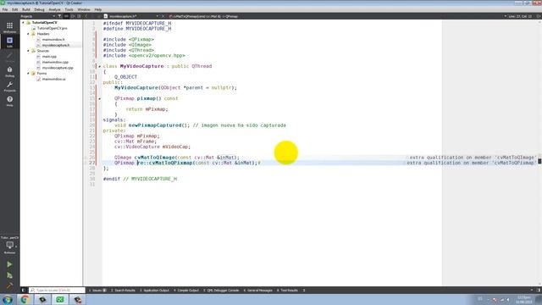The width and height of the screenshot is (542, 305).
Task: Select myvideocapture.h in project tree
Action: click(56, 45)
